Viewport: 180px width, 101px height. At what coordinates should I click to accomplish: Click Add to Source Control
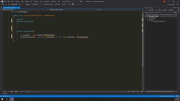[168, 96]
